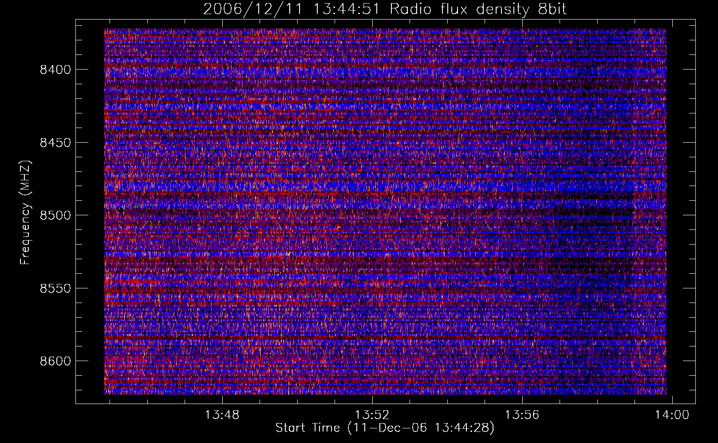Image resolution: width=718 pixels, height=443 pixels.
Task: Click the 13:48 time tick label
Action: click(x=222, y=415)
